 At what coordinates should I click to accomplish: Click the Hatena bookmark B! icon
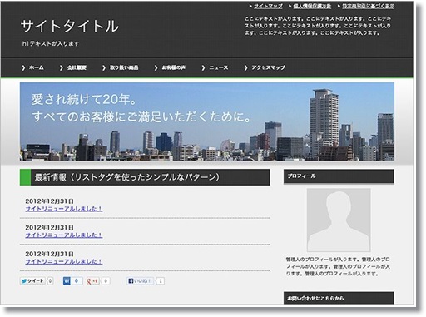67,281
